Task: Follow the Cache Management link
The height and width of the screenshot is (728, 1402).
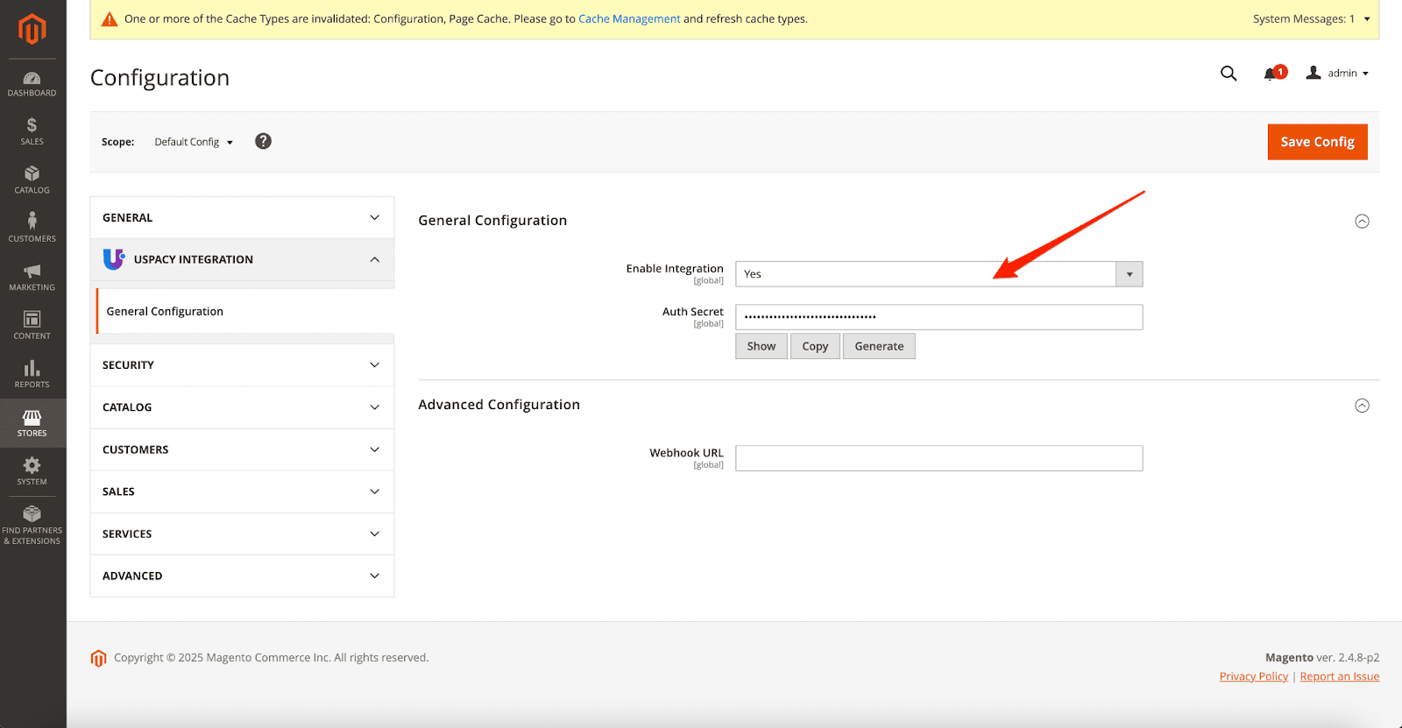Action: pyautogui.click(x=628, y=18)
